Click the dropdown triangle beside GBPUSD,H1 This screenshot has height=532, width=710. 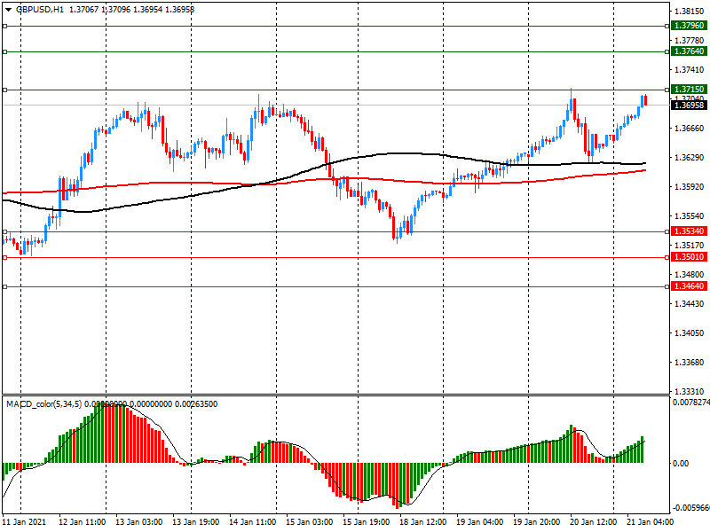pos(7,9)
